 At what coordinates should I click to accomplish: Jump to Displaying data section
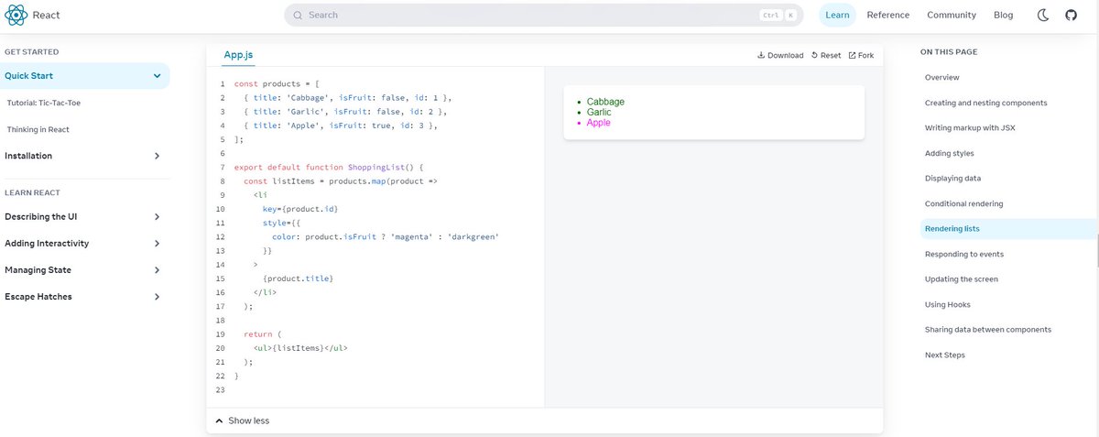pyautogui.click(x=952, y=179)
